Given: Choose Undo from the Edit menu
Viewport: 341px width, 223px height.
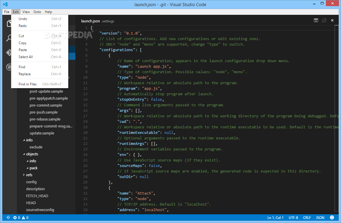Looking at the screenshot, I should (x=40, y=19).
